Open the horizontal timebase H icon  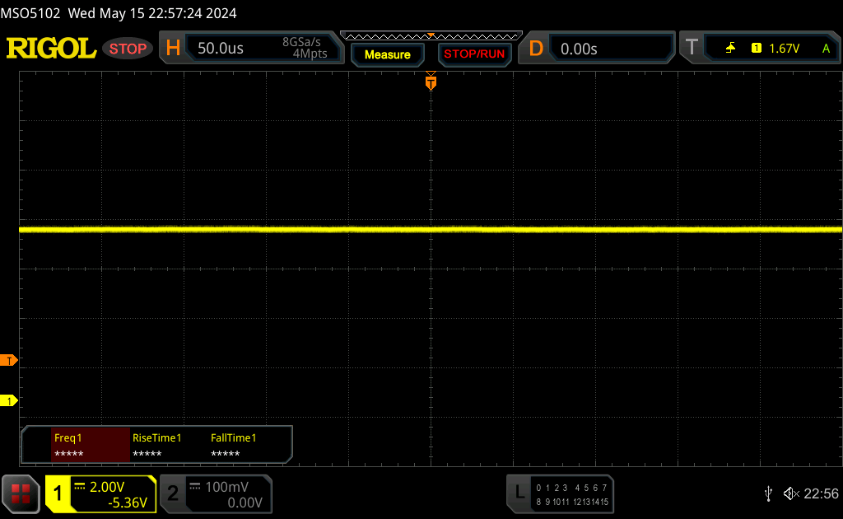click(x=173, y=49)
